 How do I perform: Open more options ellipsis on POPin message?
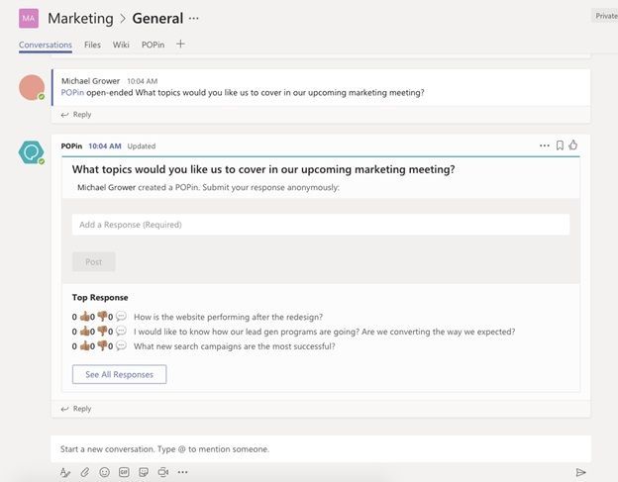(544, 145)
